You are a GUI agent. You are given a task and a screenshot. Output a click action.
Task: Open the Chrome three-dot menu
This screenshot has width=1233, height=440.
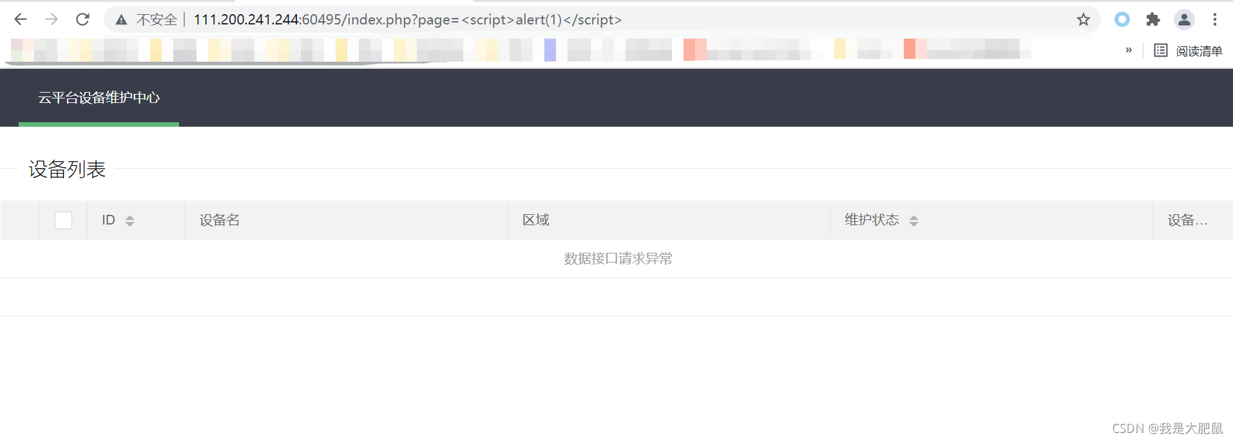pyautogui.click(x=1215, y=19)
